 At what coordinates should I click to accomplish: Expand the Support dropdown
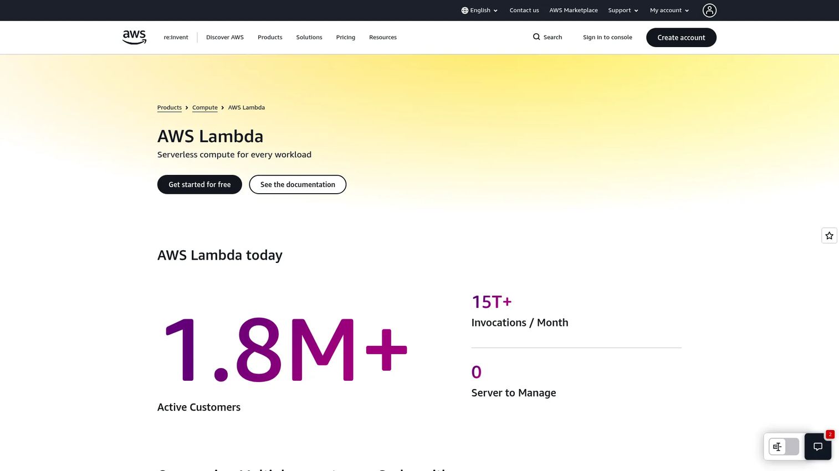coord(623,11)
